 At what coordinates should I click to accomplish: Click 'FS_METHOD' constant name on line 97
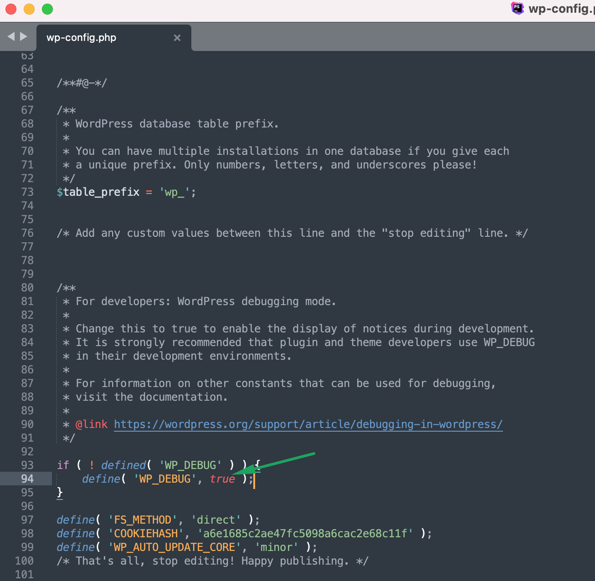(x=143, y=520)
